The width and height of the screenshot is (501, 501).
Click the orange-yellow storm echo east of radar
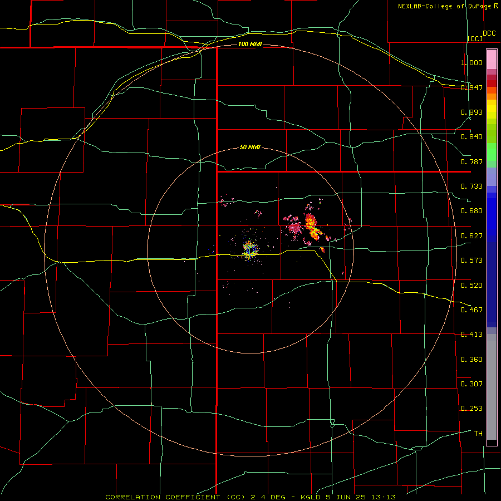(312, 228)
